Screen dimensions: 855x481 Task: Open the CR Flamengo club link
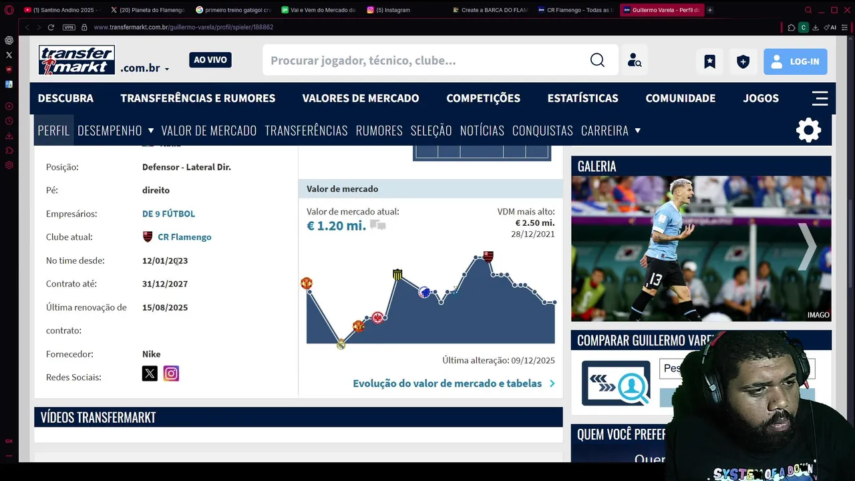pos(184,237)
